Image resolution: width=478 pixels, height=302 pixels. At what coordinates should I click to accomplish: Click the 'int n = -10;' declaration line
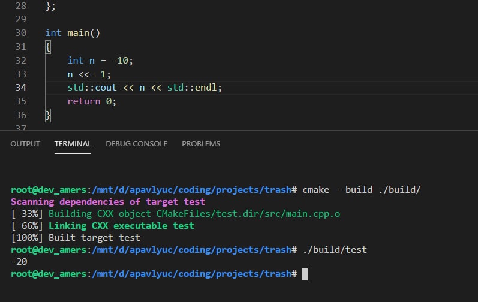click(x=100, y=61)
